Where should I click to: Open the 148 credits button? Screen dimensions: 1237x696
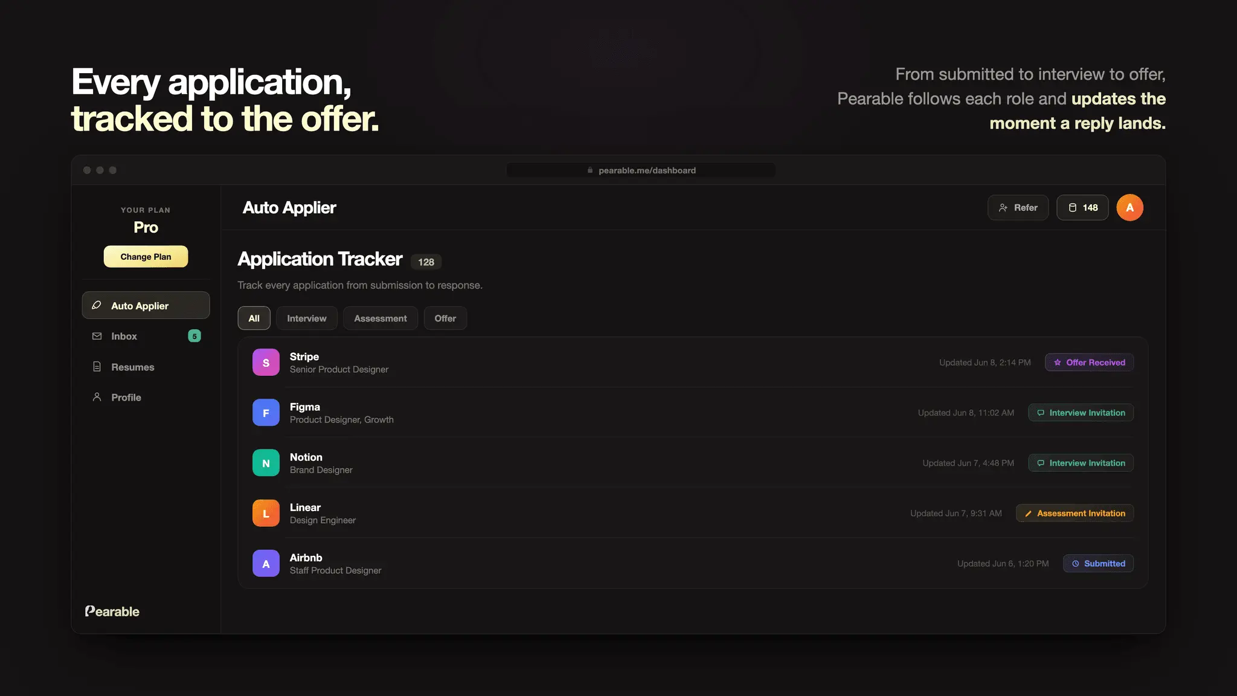1082,207
